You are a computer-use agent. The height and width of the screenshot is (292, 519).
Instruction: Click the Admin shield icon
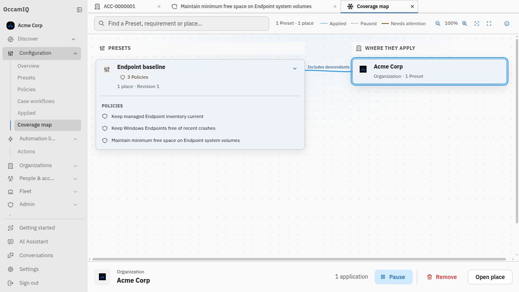(11, 204)
